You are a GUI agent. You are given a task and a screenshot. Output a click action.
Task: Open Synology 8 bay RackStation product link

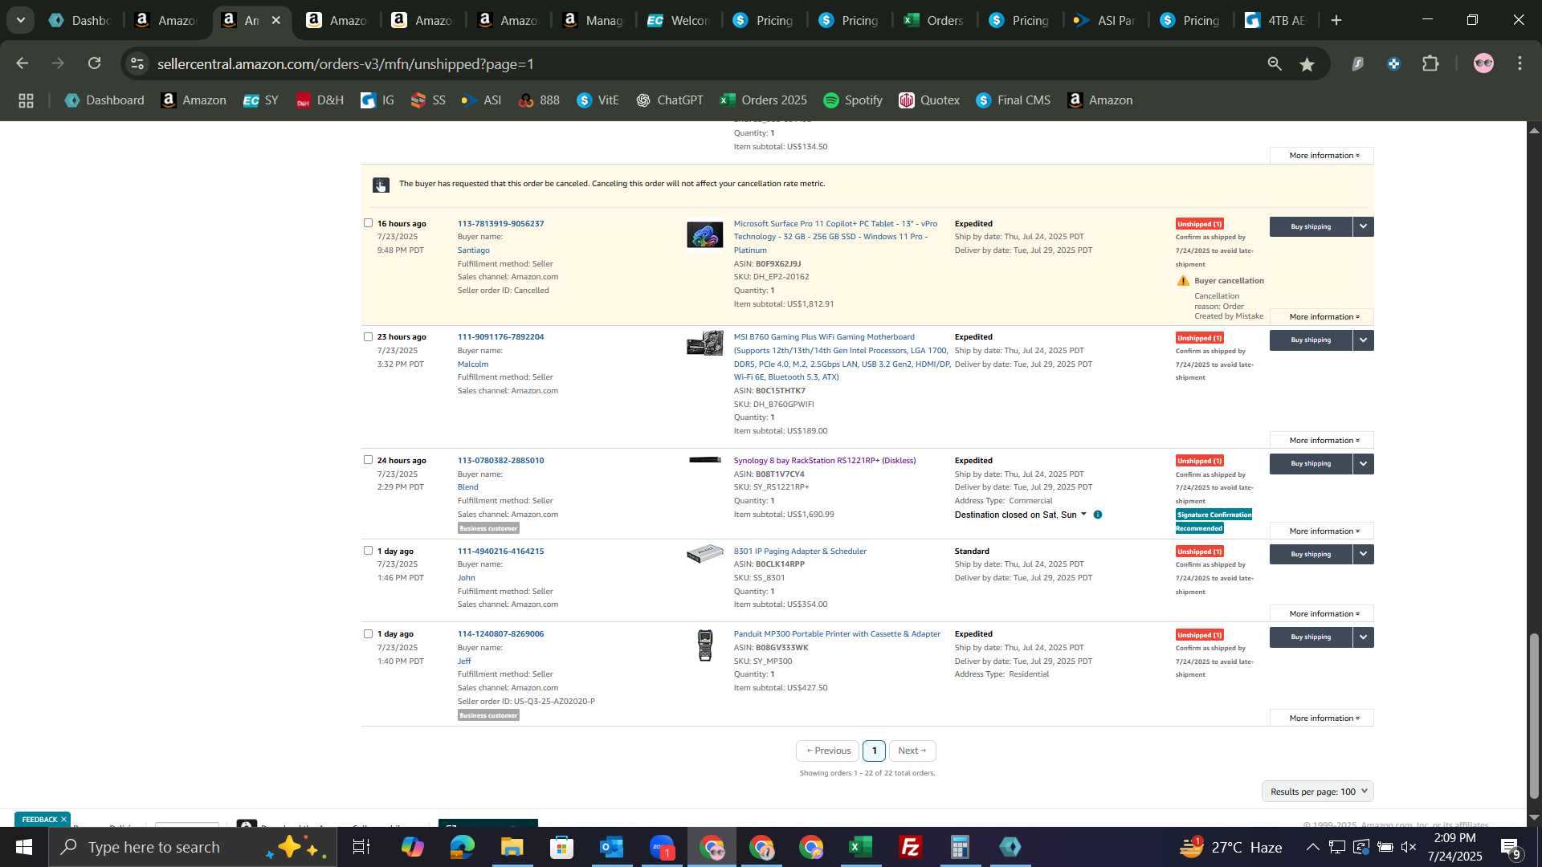click(824, 460)
